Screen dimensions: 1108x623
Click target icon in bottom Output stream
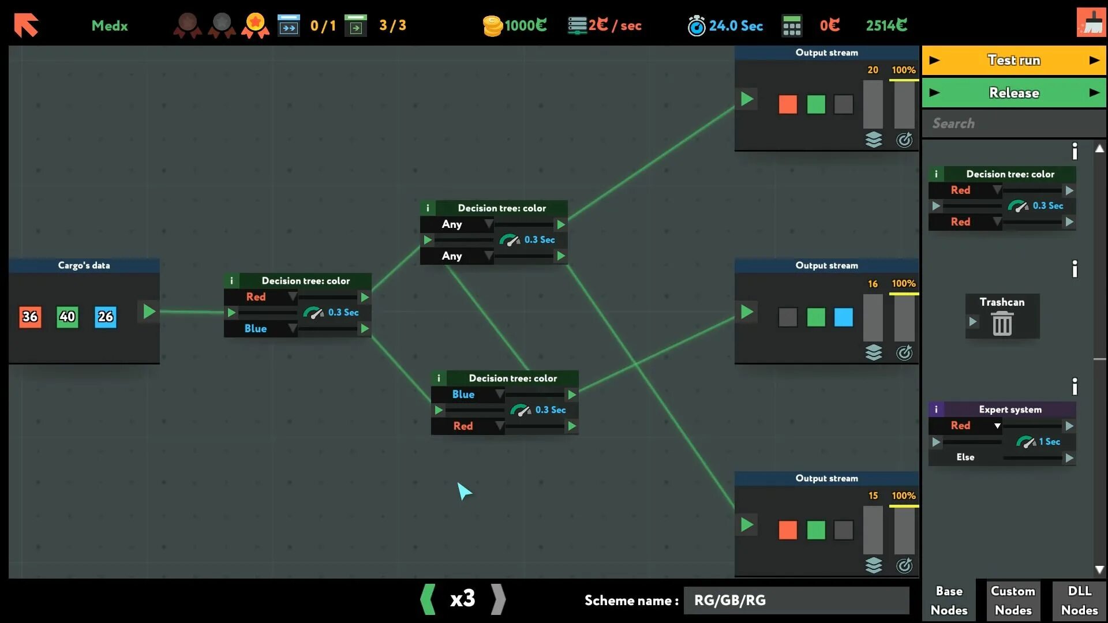904,565
